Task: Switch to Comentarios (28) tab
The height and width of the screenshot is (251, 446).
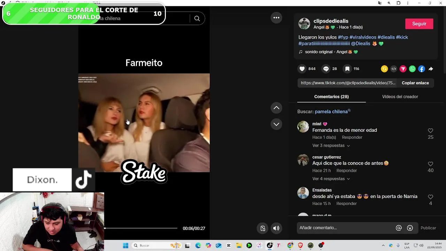Action: (331, 97)
